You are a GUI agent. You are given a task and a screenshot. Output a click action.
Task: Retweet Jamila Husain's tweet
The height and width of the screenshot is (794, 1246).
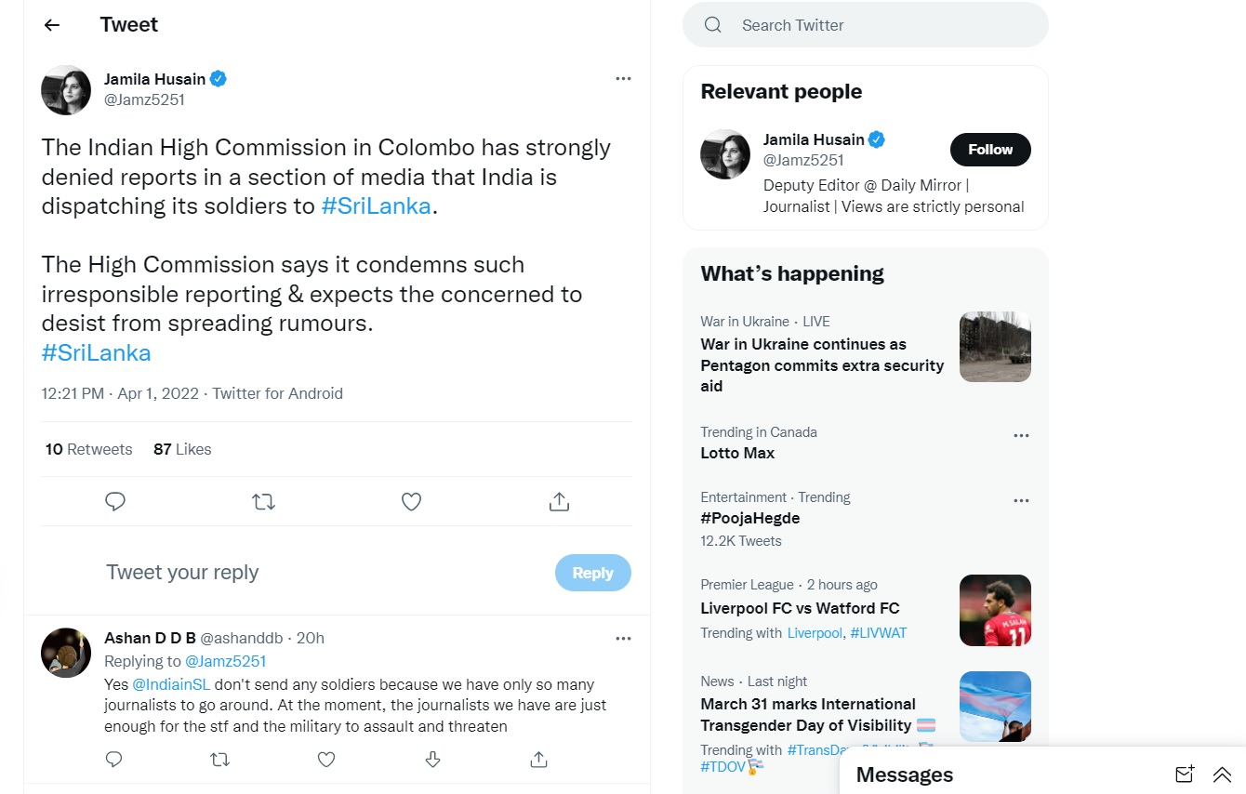click(263, 502)
